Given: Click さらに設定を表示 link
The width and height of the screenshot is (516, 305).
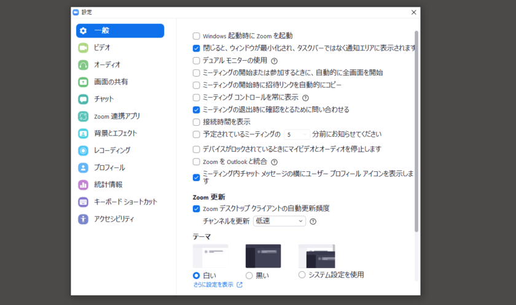Looking at the screenshot, I should [x=213, y=285].
